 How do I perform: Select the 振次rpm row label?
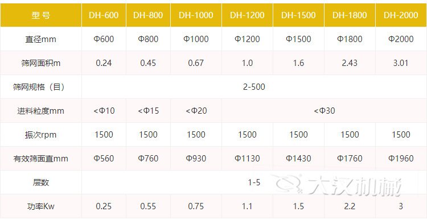(x=41, y=135)
